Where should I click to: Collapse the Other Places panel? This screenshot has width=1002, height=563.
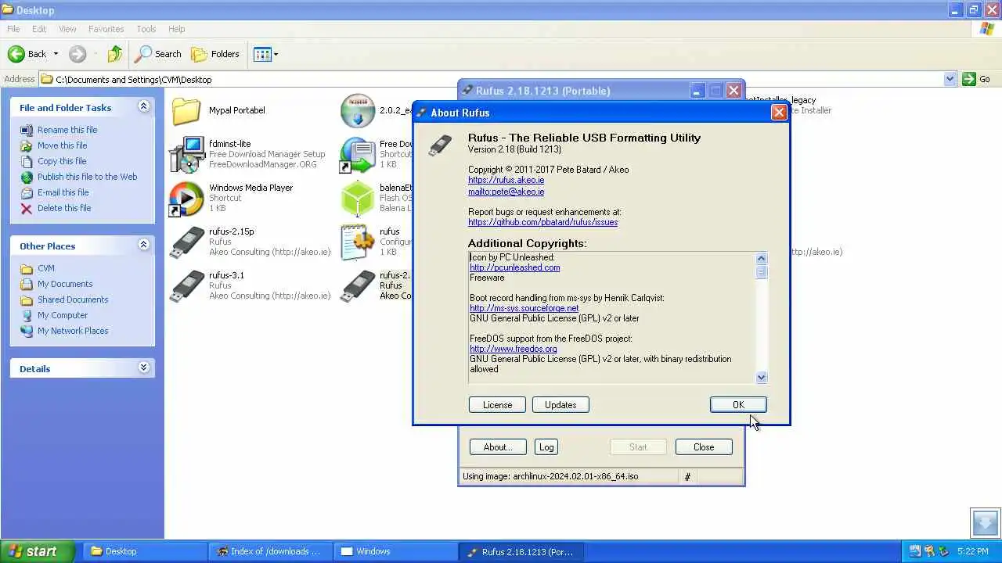143,245
